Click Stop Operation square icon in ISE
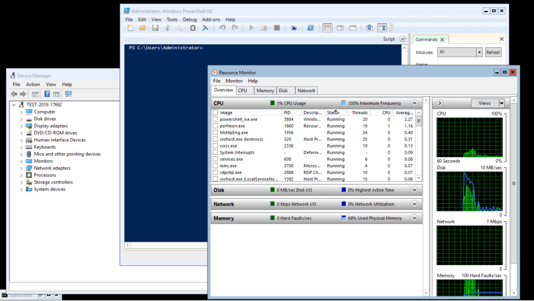 coord(277,28)
